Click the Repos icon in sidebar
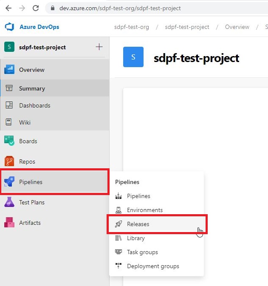The height and width of the screenshot is (286, 268). pos(9,161)
